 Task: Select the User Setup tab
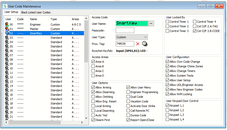11,12
